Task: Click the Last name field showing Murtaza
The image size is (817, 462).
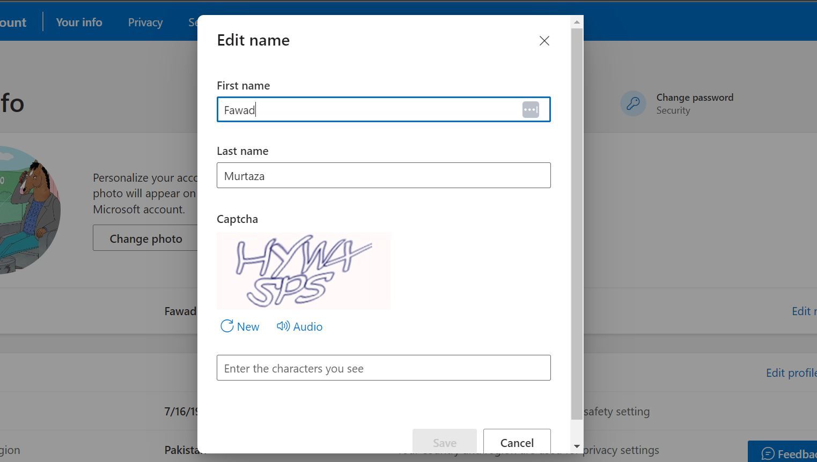Action: click(x=383, y=175)
